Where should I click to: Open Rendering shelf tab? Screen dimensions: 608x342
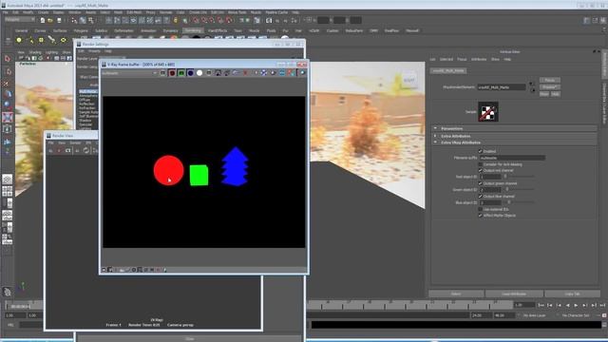193,30
